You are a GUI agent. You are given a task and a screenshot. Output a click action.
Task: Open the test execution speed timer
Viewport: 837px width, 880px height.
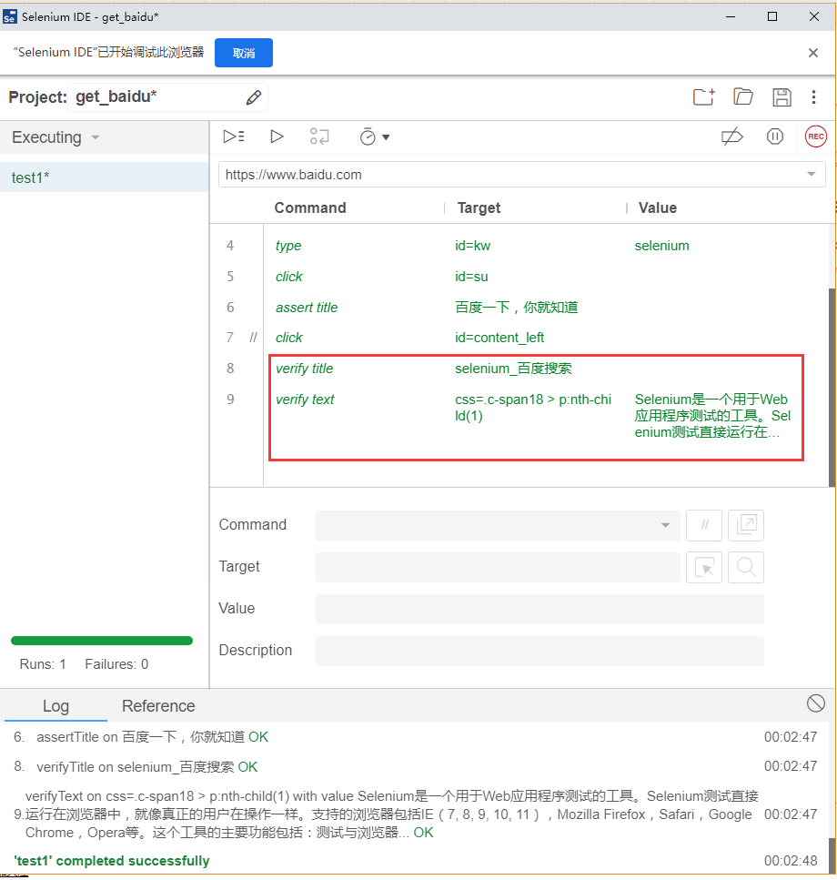point(368,137)
